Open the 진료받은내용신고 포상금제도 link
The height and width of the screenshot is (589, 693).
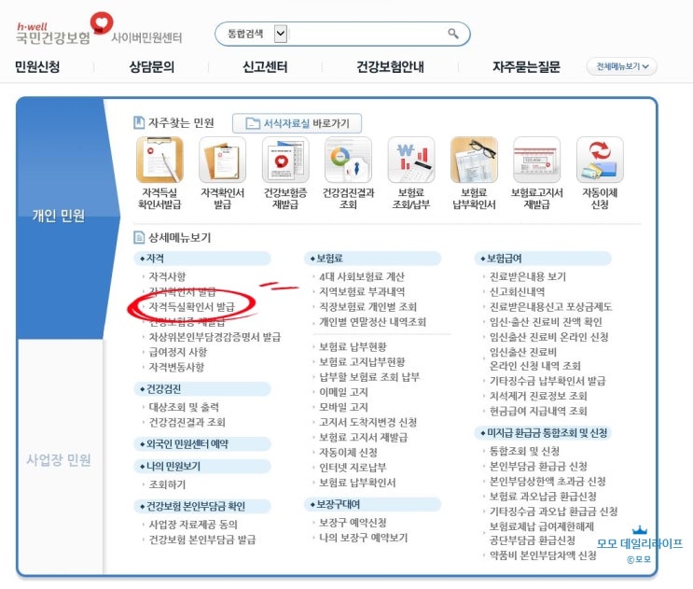pos(550,306)
